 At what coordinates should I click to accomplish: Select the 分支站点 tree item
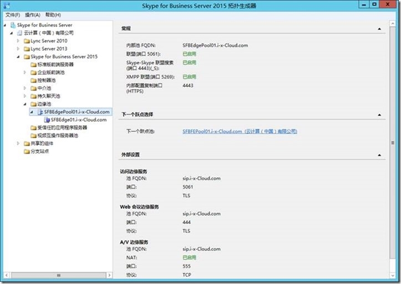[39, 151]
